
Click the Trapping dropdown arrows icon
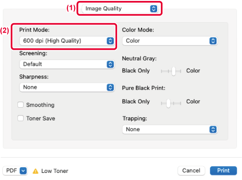coord(213,129)
